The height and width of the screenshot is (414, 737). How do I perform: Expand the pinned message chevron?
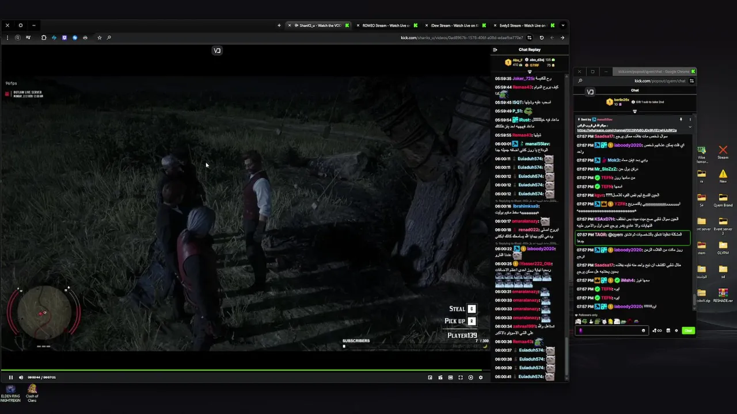click(x=690, y=126)
